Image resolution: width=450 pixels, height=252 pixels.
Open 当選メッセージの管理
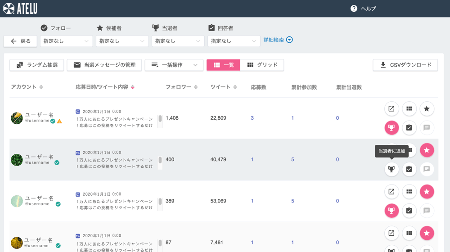[x=104, y=65]
